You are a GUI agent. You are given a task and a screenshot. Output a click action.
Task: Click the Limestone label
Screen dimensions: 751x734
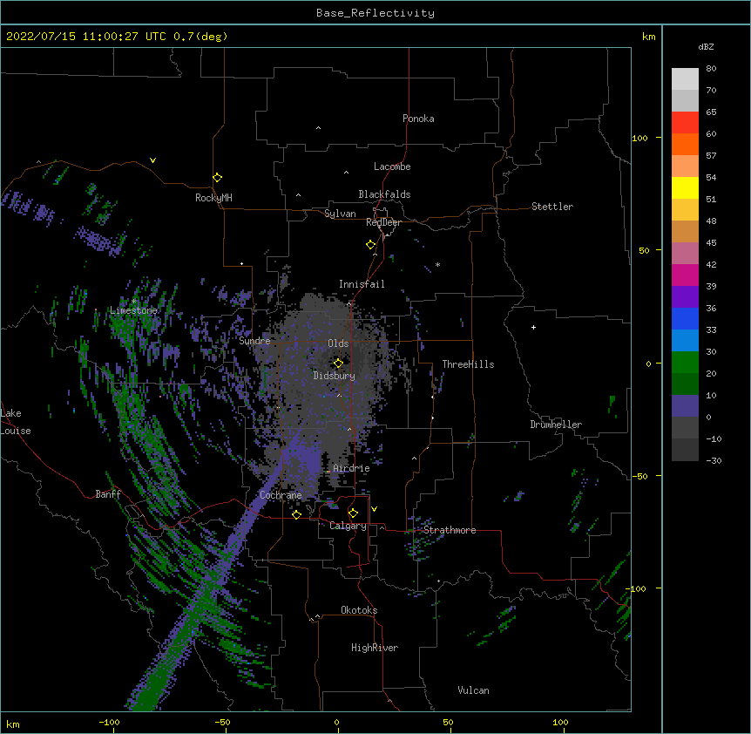(x=133, y=310)
